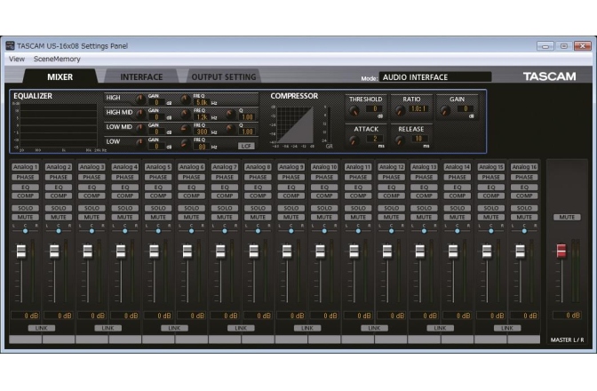597x391 pixels.
Task: Adjust the HIGH MID frequency knob
Action: coord(186,114)
